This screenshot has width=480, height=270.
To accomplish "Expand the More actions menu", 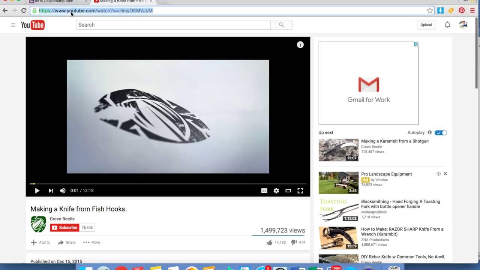I will 91,242.
